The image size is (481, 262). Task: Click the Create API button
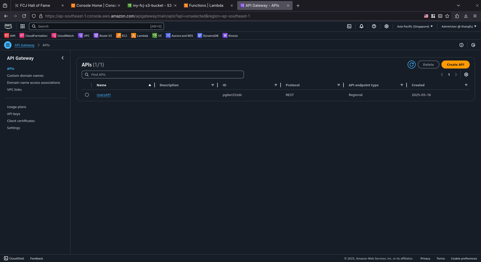pos(455,64)
